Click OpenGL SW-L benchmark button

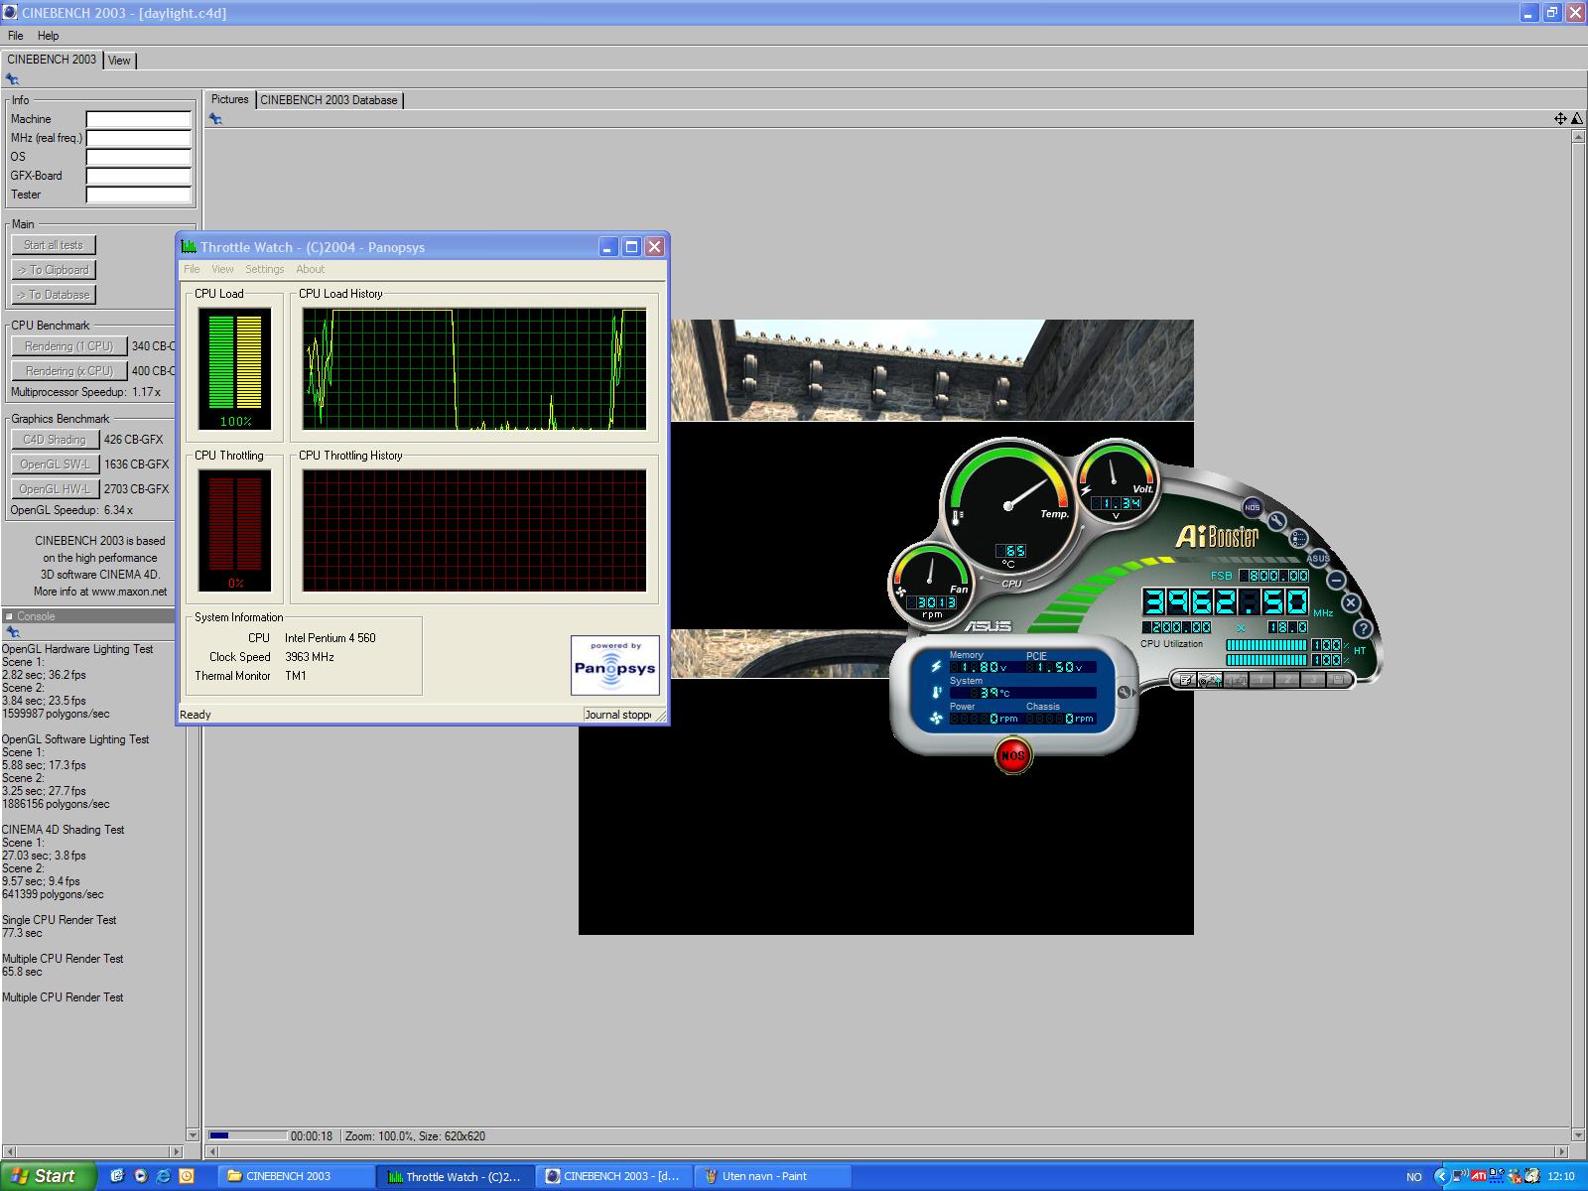pyautogui.click(x=54, y=464)
